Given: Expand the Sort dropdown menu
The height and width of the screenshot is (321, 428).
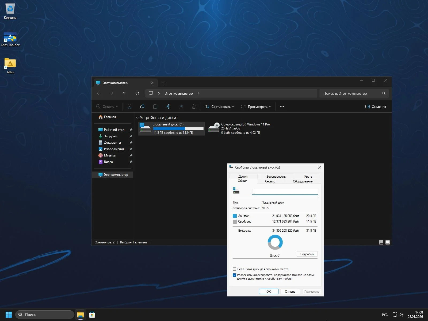Looking at the screenshot, I should click(220, 107).
